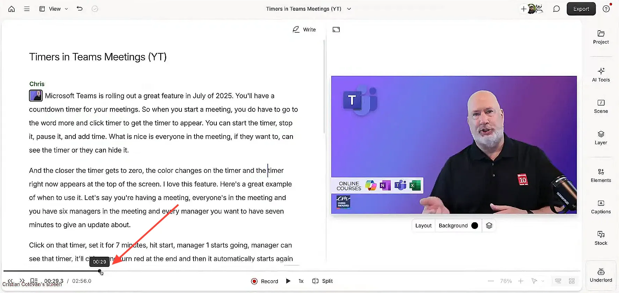Click the 76% zoom level value
Viewport: 619px width, 293px height.
506,281
